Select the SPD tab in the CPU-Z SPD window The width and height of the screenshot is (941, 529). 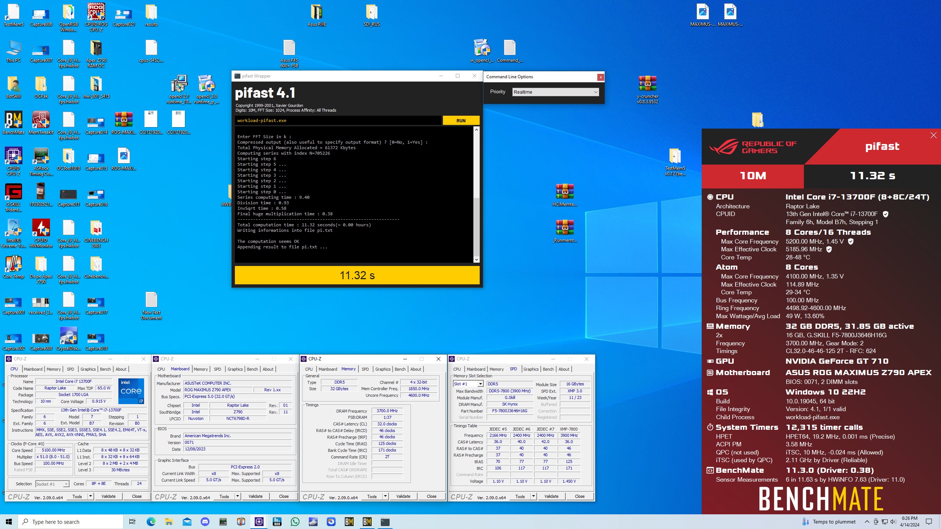(513, 369)
